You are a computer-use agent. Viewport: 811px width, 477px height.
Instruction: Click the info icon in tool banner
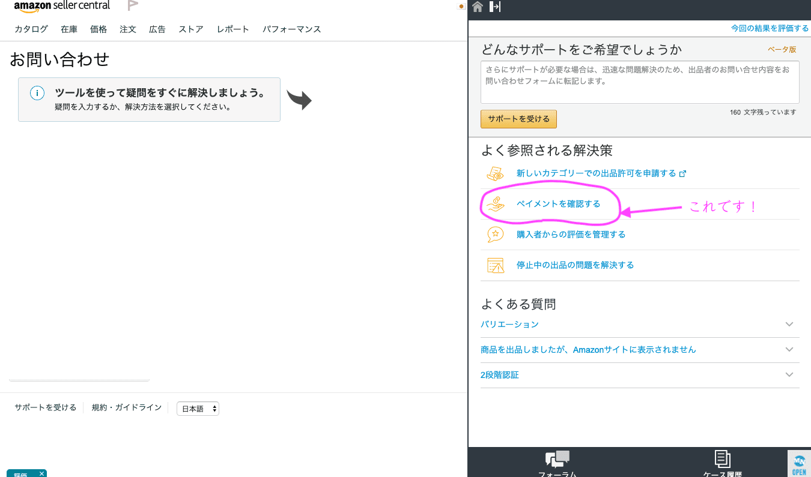tap(37, 93)
